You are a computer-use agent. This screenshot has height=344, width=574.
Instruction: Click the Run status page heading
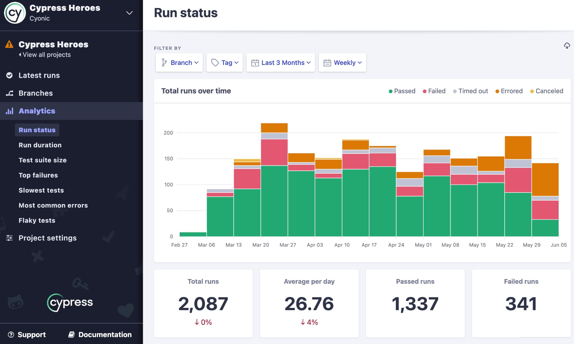[186, 13]
